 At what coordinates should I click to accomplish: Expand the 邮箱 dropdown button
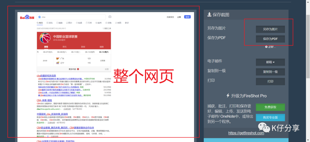[x=270, y=62]
